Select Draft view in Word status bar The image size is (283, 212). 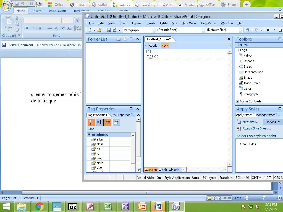tap(230, 198)
